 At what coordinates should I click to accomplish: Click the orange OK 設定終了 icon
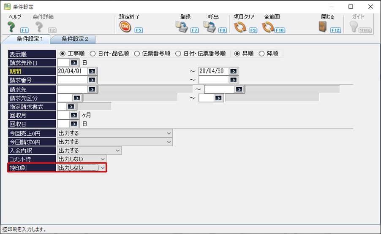(125, 27)
